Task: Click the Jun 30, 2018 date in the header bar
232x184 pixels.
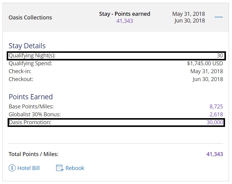Action: 189,21
